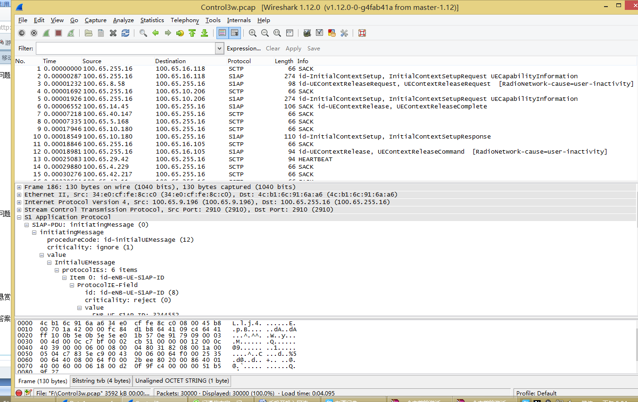Open the Capture menu
This screenshot has height=402, width=638.
[x=96, y=20]
